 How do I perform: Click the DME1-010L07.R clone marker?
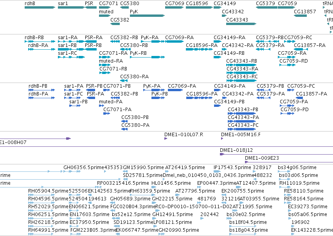coord(166,139)
